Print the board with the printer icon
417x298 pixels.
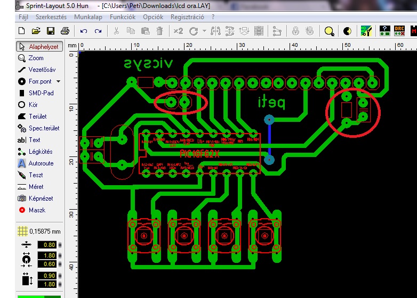pos(65,31)
